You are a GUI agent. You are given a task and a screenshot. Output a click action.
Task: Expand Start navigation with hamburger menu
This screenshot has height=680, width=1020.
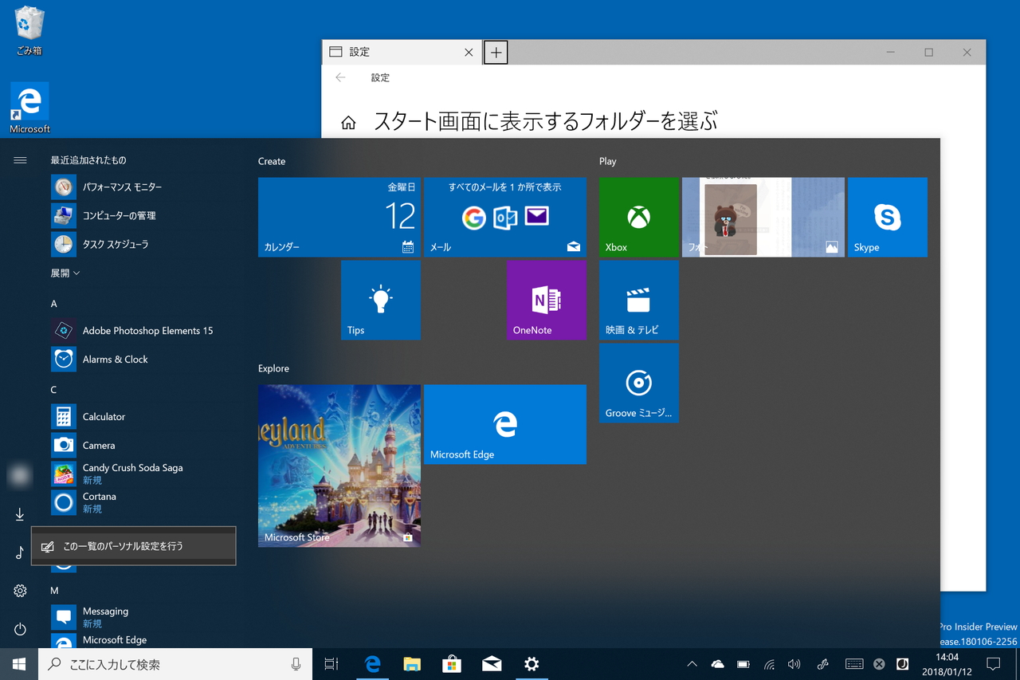tap(19, 159)
